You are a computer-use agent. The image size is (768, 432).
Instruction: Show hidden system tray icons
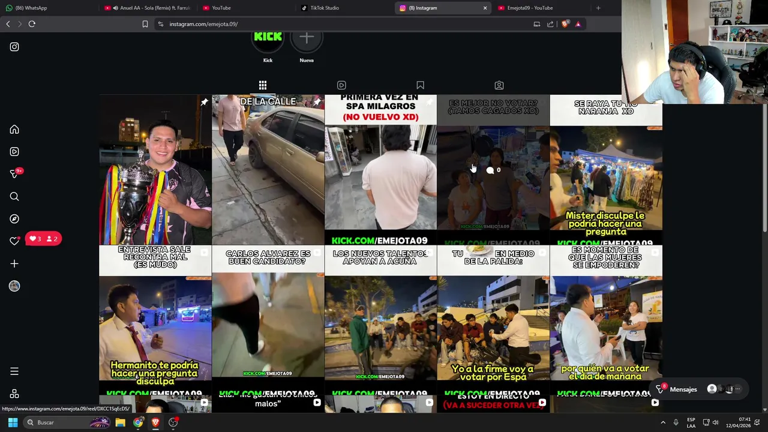(x=663, y=422)
